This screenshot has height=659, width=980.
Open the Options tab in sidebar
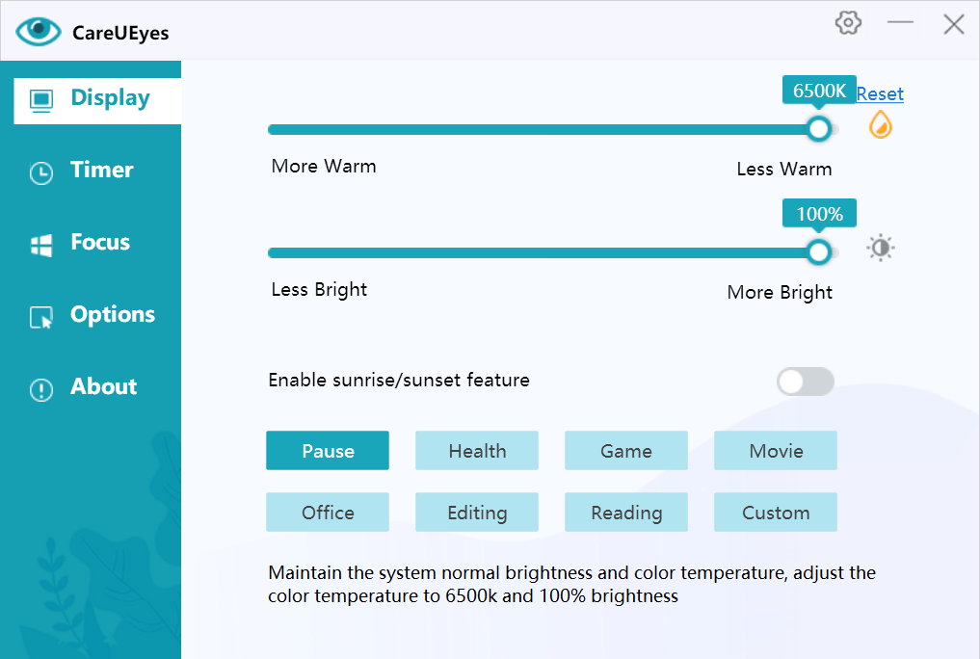pos(112,315)
